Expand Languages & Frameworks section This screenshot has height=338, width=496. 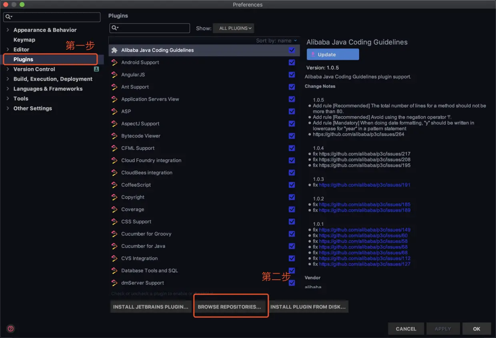[8, 89]
